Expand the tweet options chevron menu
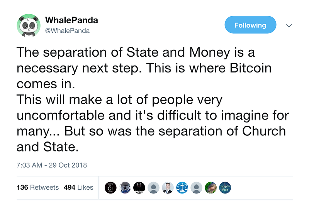Image resolution: width=309 pixels, height=202 pixels. point(289,25)
